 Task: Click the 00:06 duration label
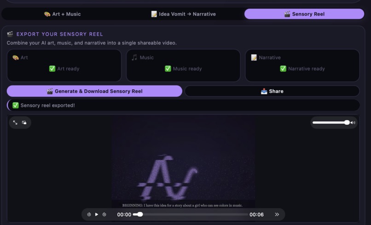(x=256, y=214)
